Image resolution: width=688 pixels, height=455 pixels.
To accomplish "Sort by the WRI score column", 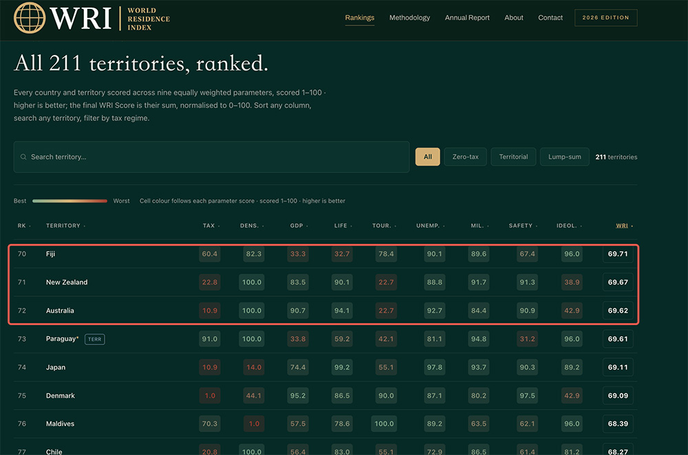I will pyautogui.click(x=625, y=225).
